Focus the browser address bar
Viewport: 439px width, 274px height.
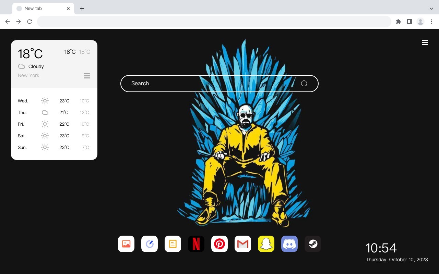coord(214,22)
